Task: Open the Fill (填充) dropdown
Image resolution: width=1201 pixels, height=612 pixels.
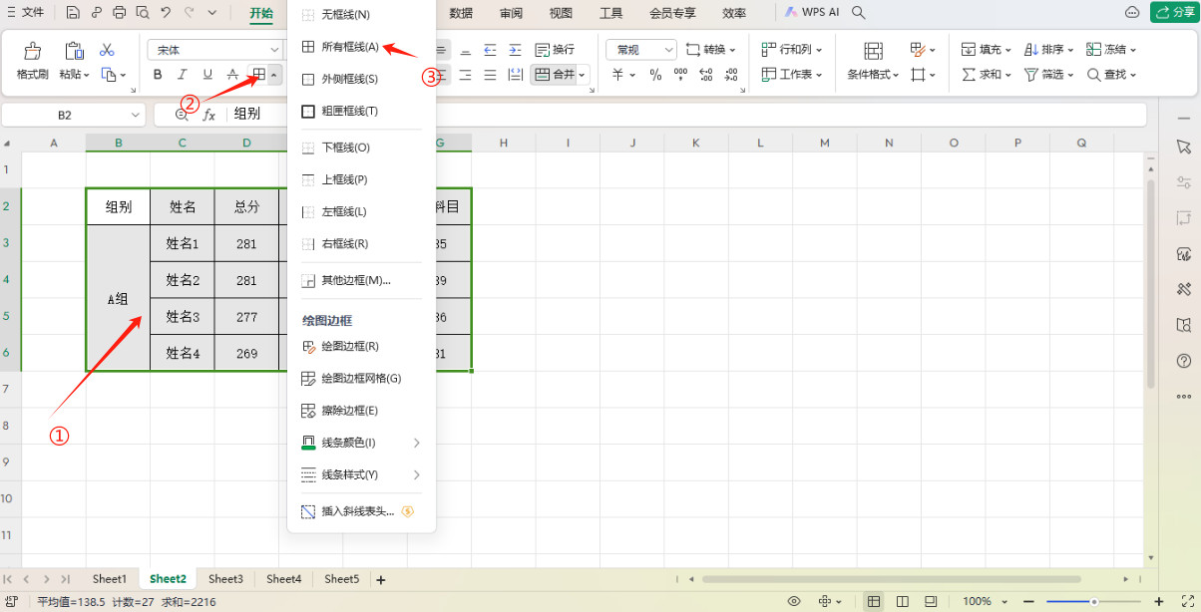Action: [987, 50]
